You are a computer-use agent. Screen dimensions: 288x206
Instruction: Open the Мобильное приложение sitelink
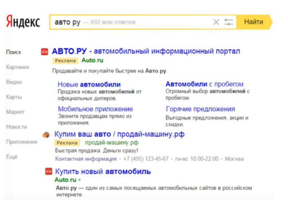coord(96,109)
